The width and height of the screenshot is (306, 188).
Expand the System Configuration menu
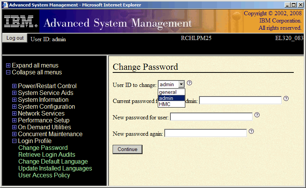(x=14, y=106)
